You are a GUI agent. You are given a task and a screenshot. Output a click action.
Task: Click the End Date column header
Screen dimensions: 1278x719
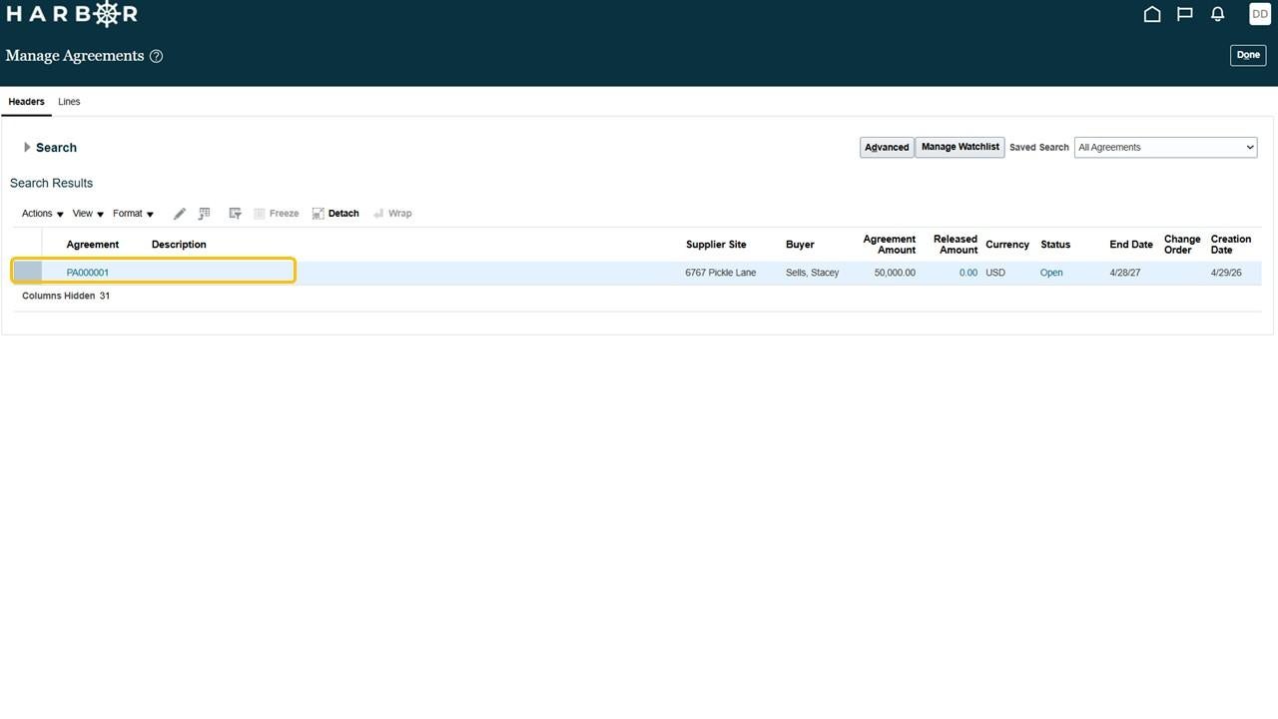point(1131,245)
